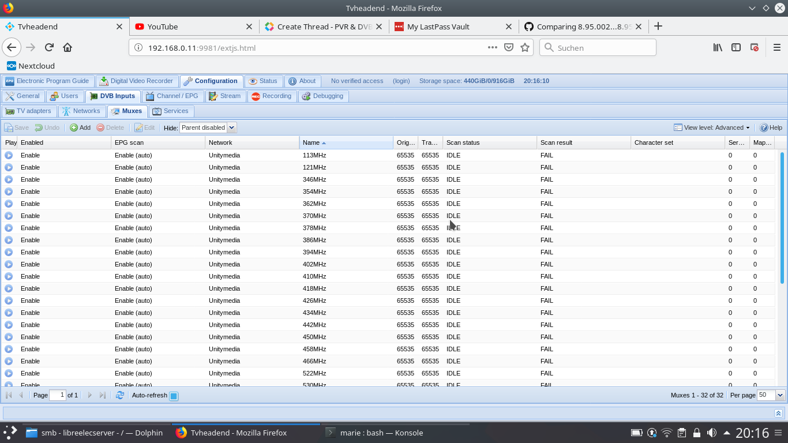This screenshot has width=788, height=443.
Task: Click the (login) link
Action: coord(401,81)
